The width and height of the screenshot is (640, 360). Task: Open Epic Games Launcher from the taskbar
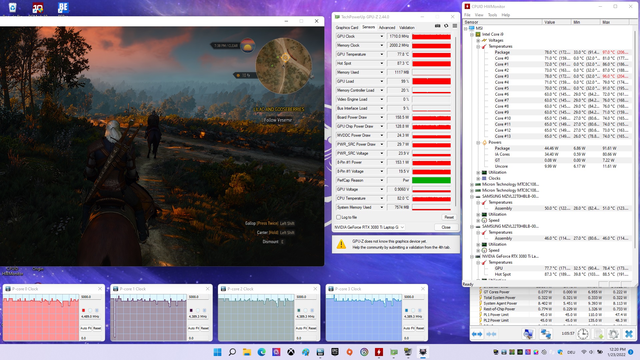(x=335, y=352)
